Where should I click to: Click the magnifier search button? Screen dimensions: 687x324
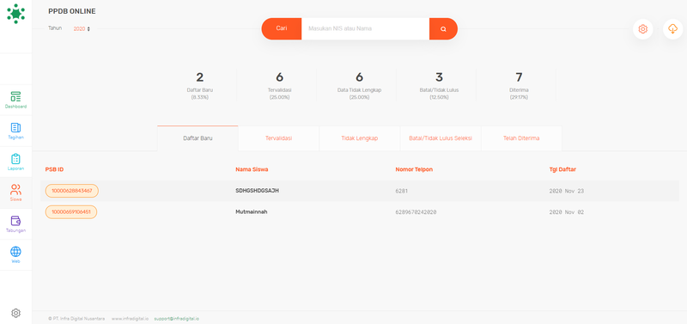pyautogui.click(x=443, y=29)
